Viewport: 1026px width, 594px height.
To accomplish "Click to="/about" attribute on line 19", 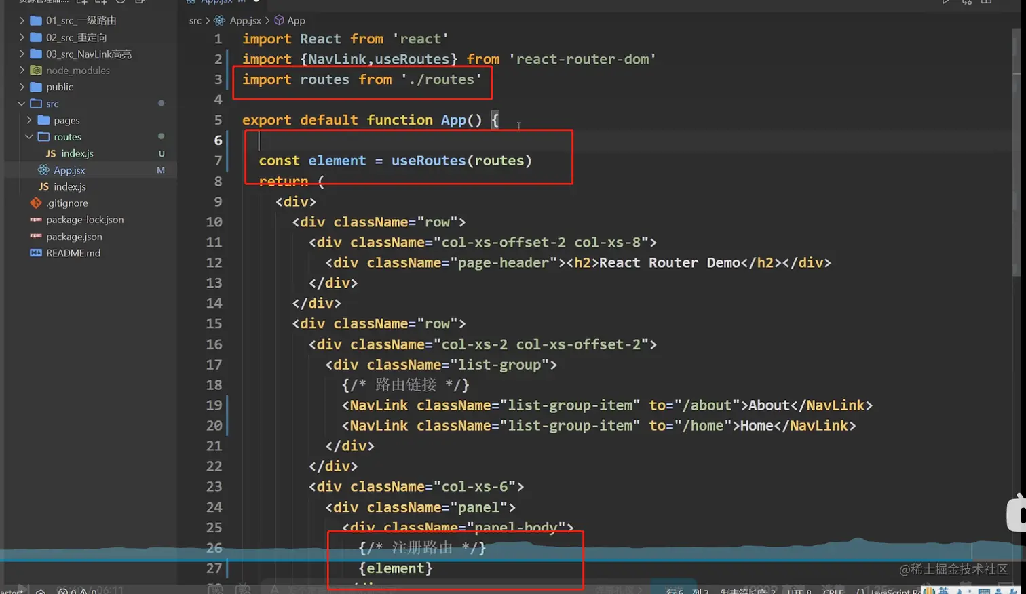I will [x=694, y=405].
